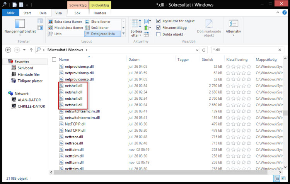Click the properties icon in title bar
The width and height of the screenshot is (290, 184).
(15, 5)
